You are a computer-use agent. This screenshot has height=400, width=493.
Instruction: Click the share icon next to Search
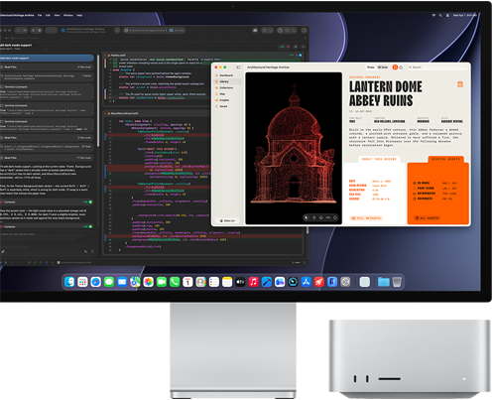coord(401,67)
